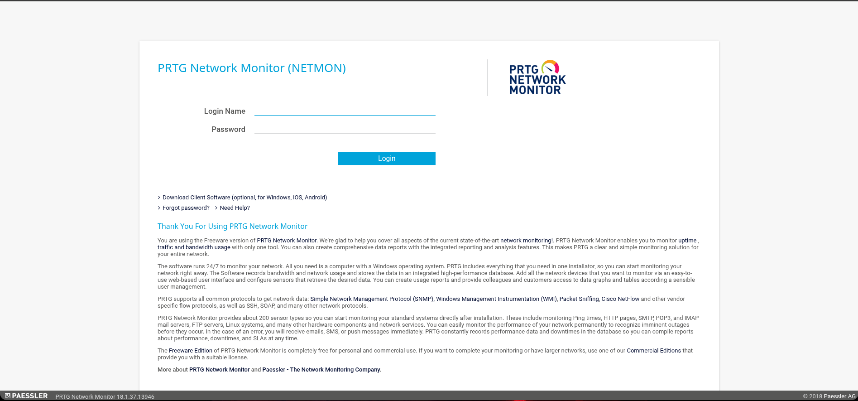The height and width of the screenshot is (401, 858).
Task: Open the Commercial Editions link
Action: coord(654,351)
